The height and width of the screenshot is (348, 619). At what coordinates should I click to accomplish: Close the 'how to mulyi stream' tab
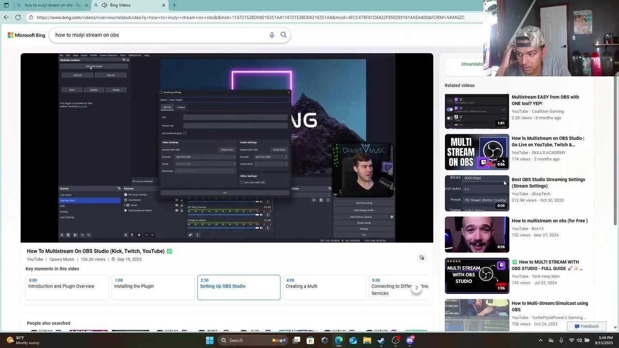87,5
